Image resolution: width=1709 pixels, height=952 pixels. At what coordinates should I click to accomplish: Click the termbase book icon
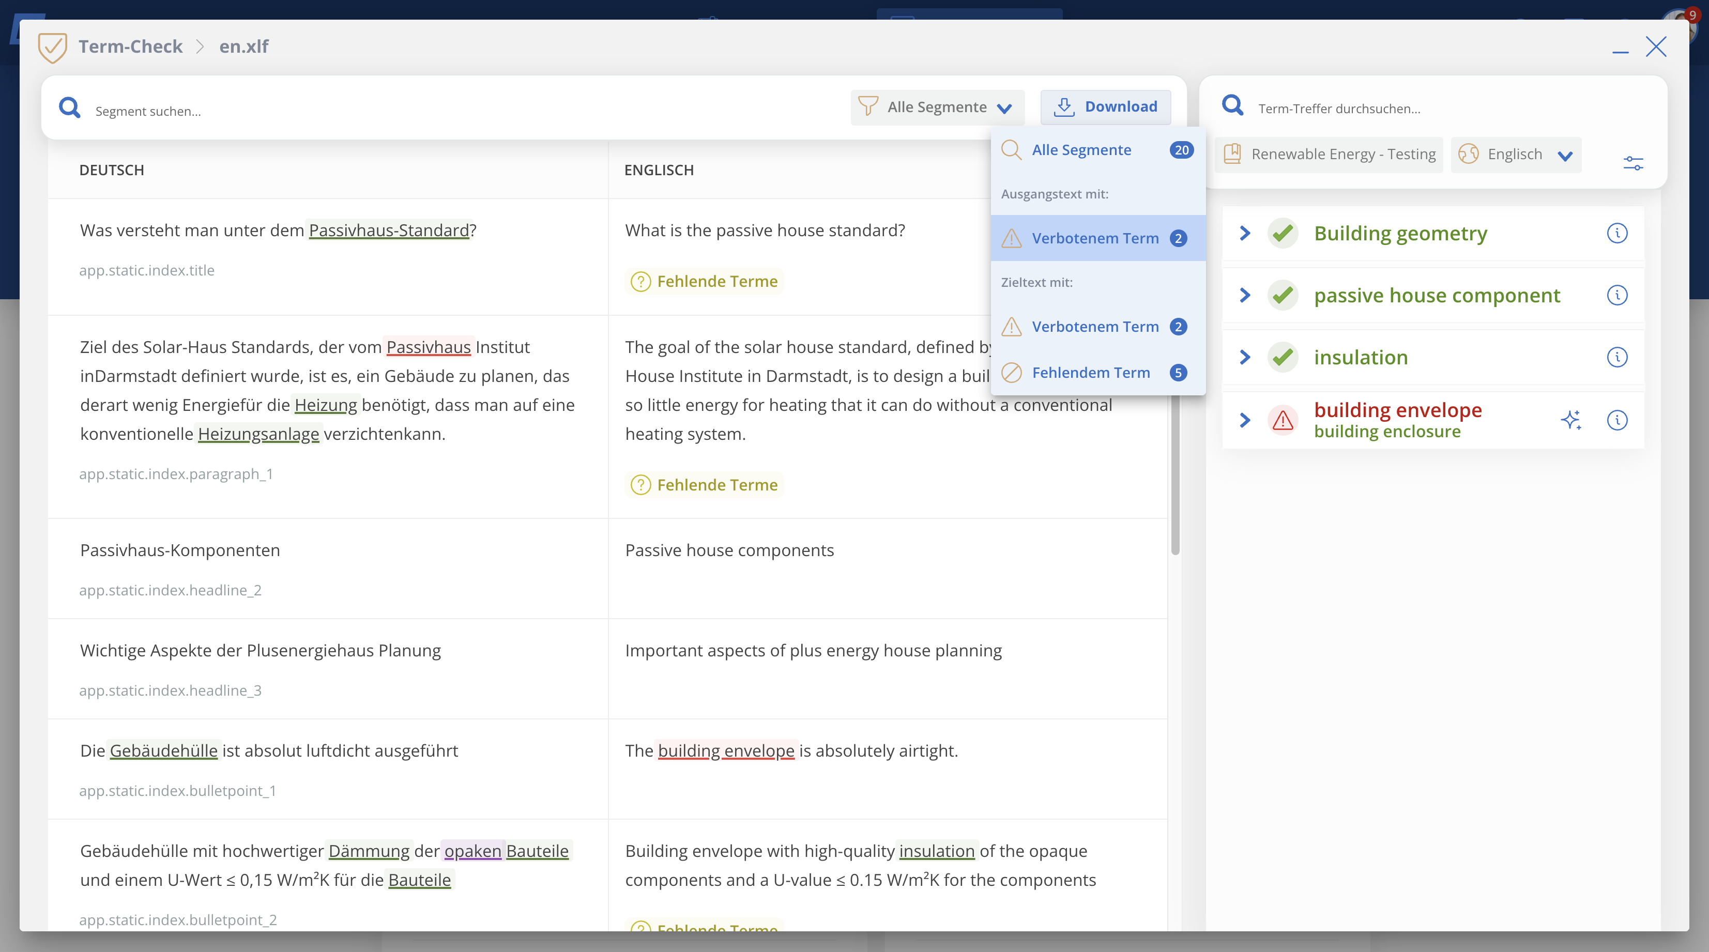pos(1232,154)
